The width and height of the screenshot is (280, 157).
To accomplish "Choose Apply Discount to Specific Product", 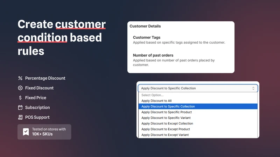I will pyautogui.click(x=198, y=112).
